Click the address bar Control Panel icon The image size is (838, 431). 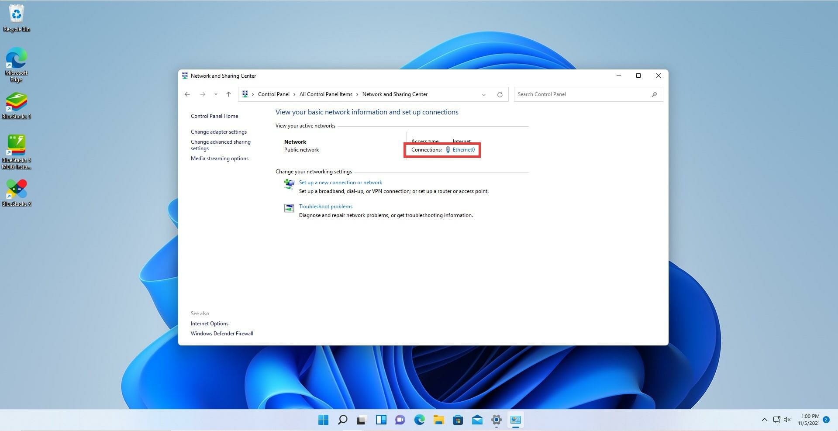(x=245, y=94)
